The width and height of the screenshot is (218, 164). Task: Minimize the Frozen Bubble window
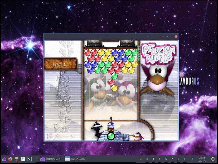point(167,36)
